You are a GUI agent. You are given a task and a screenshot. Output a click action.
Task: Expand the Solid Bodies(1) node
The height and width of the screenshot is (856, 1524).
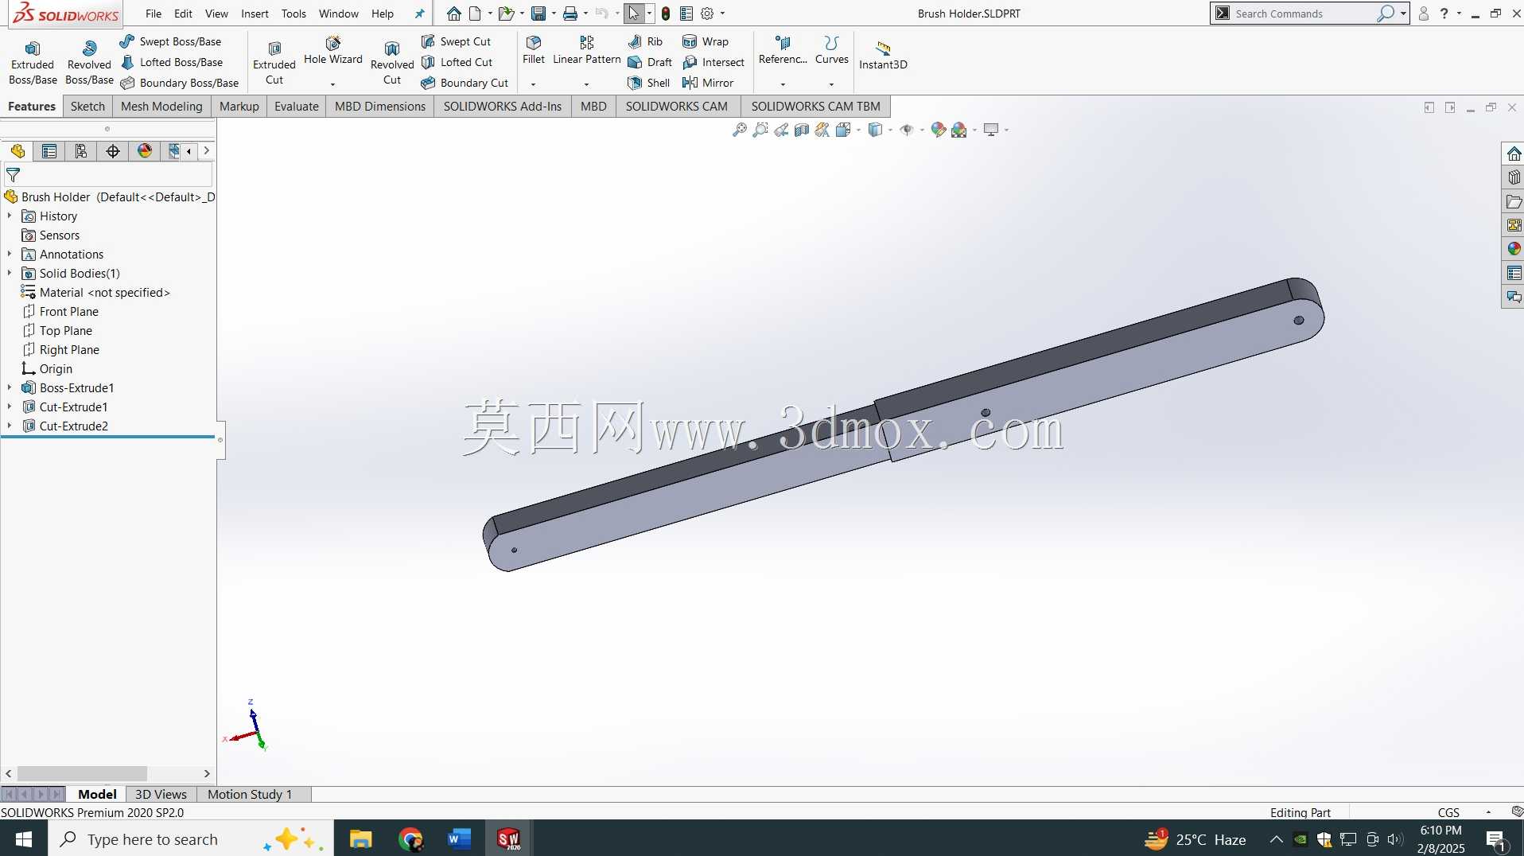click(10, 273)
